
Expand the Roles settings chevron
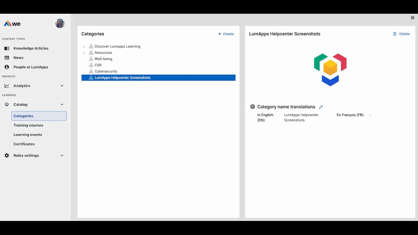click(62, 155)
